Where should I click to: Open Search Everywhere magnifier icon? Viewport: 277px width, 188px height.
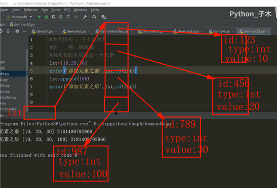point(94,17)
